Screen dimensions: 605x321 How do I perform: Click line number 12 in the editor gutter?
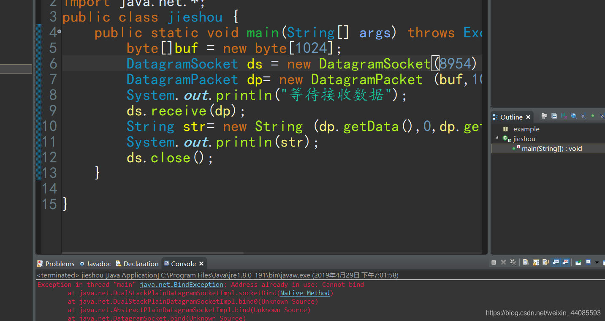tap(49, 158)
